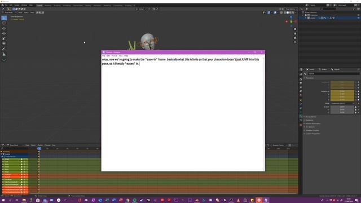
Task: Activate the 3D Cursor tool
Action: click(x=4, y=23)
